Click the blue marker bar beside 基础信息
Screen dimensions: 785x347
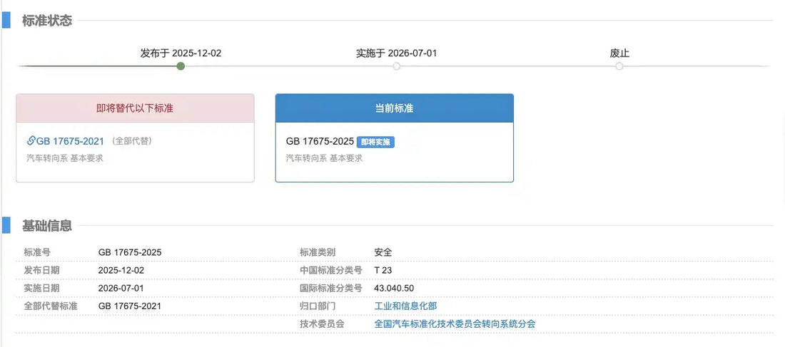(x=6, y=225)
